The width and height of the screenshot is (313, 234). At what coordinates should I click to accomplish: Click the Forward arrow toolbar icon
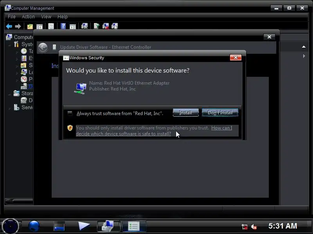click(x=18, y=26)
